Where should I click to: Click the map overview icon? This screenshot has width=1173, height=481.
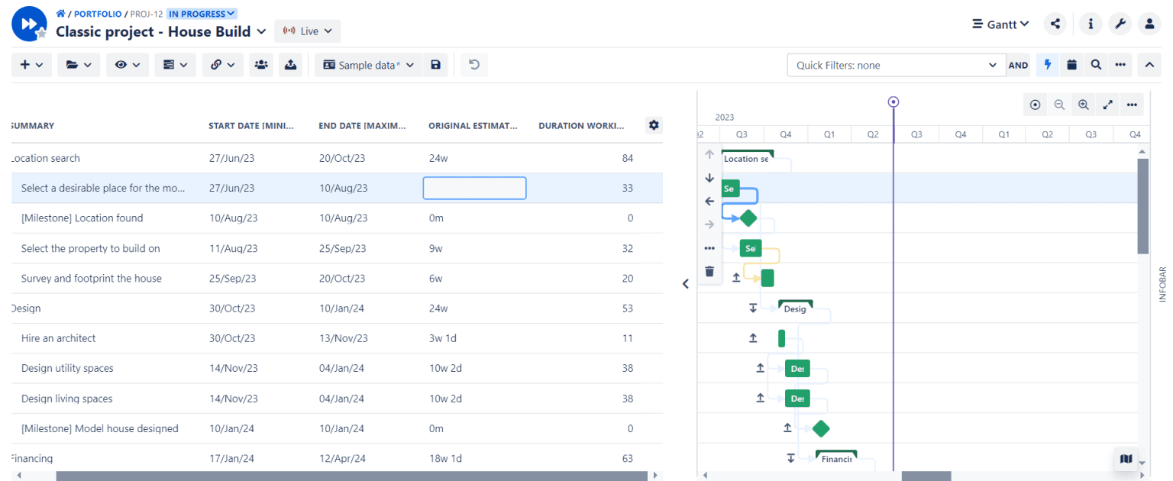[1126, 459]
